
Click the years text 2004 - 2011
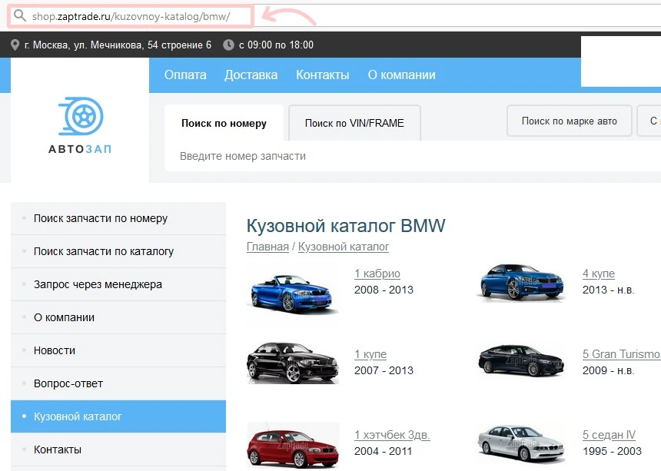[x=384, y=451]
